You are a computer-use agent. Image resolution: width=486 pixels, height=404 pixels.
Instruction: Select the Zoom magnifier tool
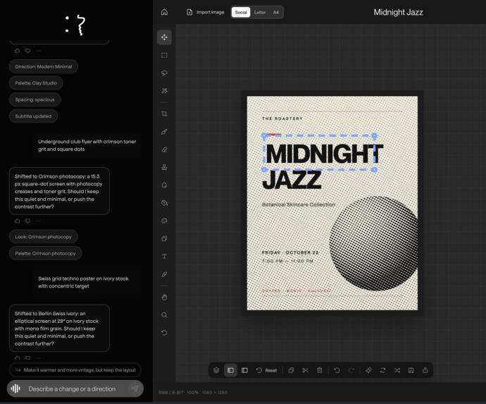[x=164, y=315]
